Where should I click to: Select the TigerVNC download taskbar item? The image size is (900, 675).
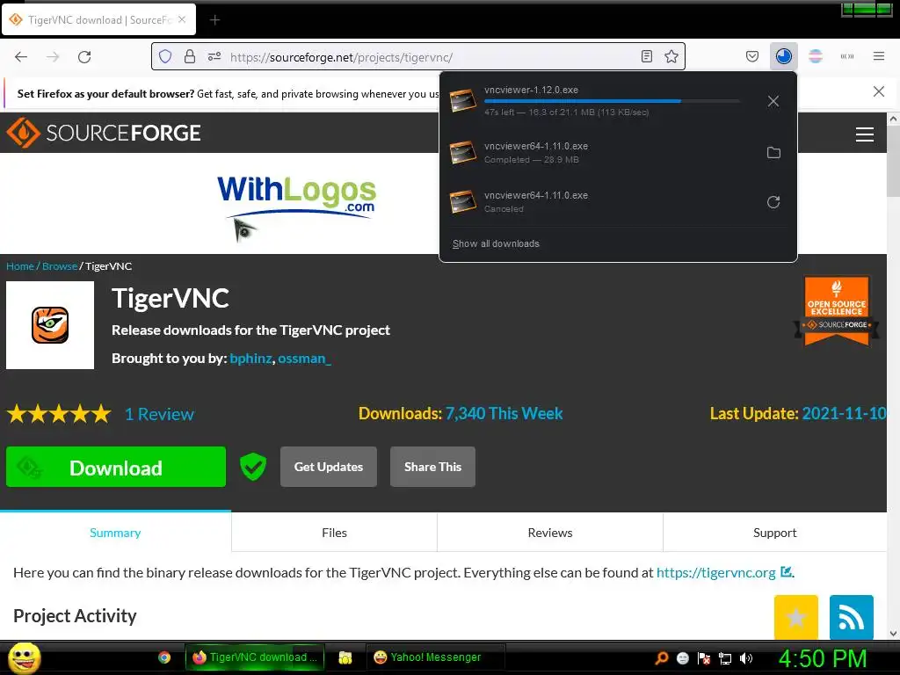[x=254, y=657]
